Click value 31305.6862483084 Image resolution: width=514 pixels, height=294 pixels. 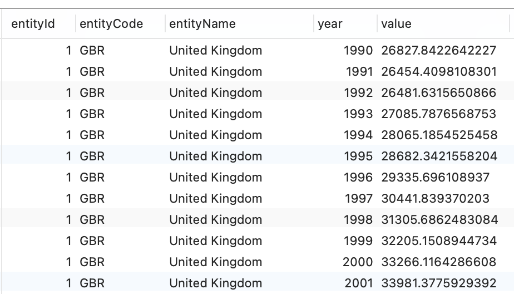(x=439, y=220)
